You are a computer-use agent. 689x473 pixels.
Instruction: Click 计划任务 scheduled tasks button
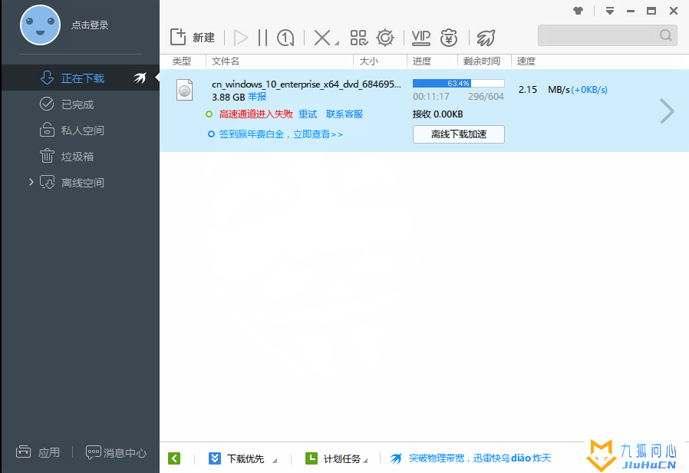point(333,458)
